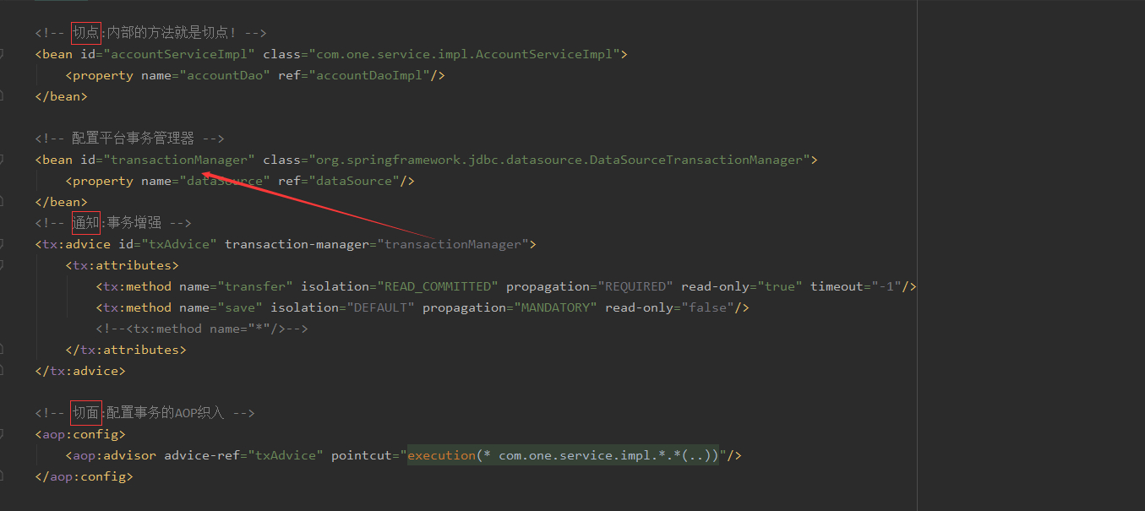This screenshot has width=1145, height=511.
Task: Click the advice-ref value "txAdvice"
Action: 286,455
